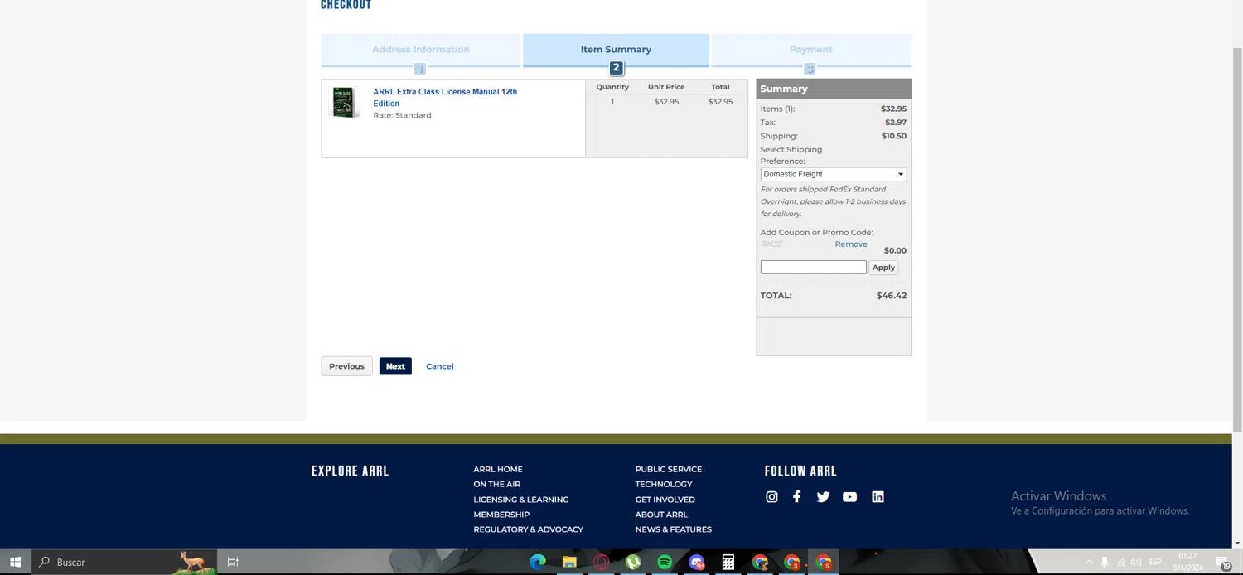Image resolution: width=1243 pixels, height=575 pixels.
Task: Open the volume control in system tray
Action: [x=1136, y=562]
